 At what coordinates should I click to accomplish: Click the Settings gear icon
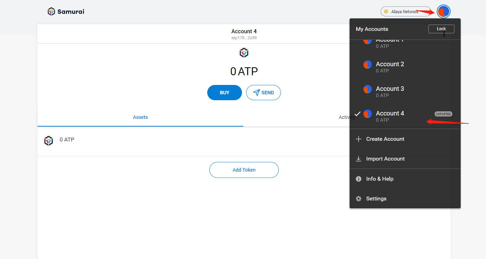pos(359,199)
